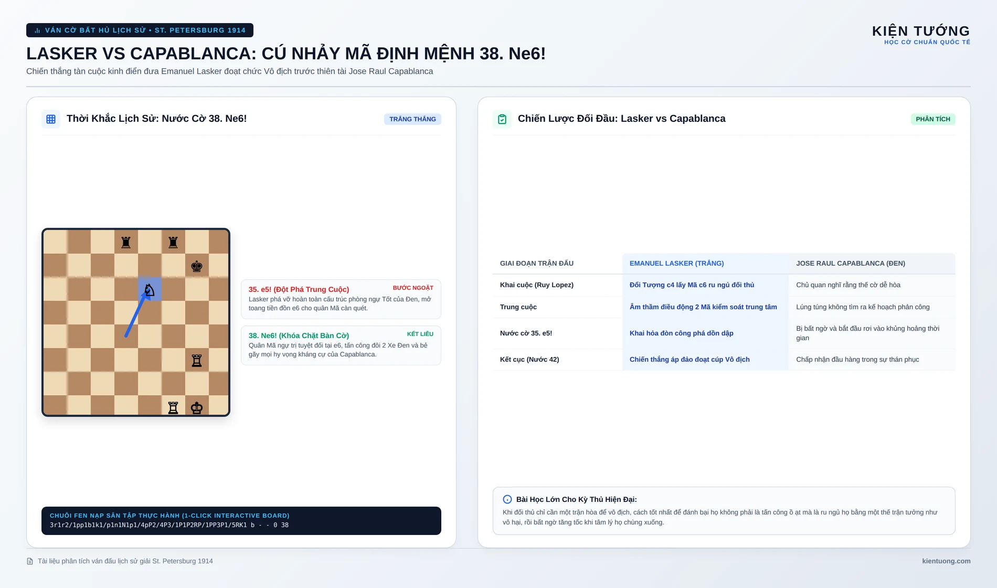Click the description Lasker phá vỡ hoàn toàn cấu trúc

[x=340, y=303]
